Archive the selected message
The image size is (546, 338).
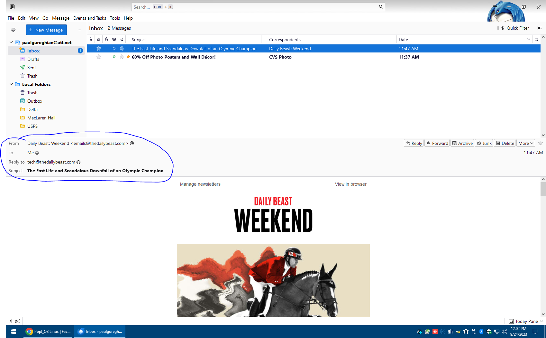point(462,143)
